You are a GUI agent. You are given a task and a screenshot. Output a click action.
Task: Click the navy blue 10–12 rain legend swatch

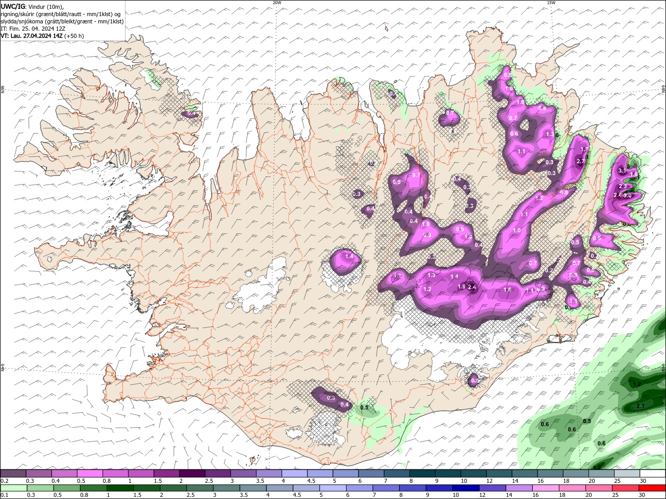465,488
